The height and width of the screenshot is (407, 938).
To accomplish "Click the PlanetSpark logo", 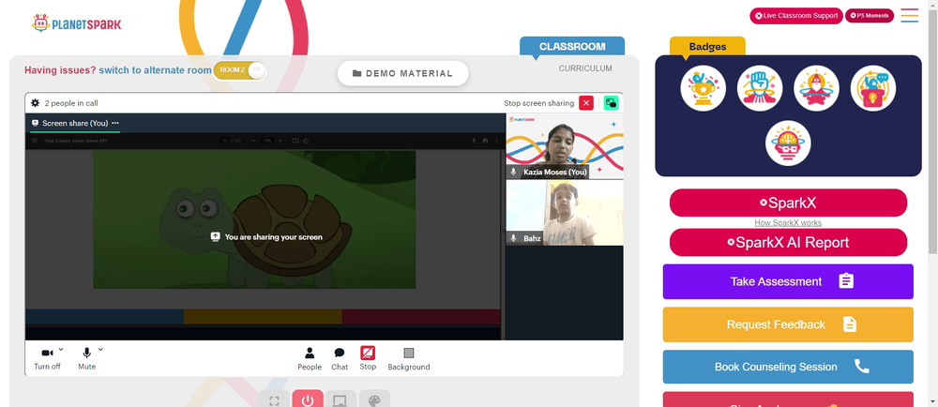I will click(x=77, y=23).
